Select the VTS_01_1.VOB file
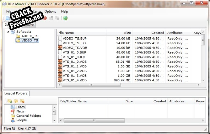Viewport: 210px width, 134px height. tap(75, 66)
